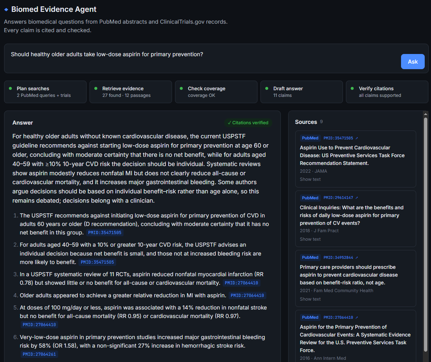Click the 'Biomed Evidence Agent' page title
The image size is (431, 362).
point(54,9)
